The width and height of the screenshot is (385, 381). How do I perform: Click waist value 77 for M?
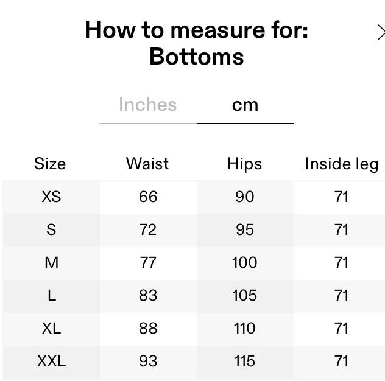coord(148,262)
